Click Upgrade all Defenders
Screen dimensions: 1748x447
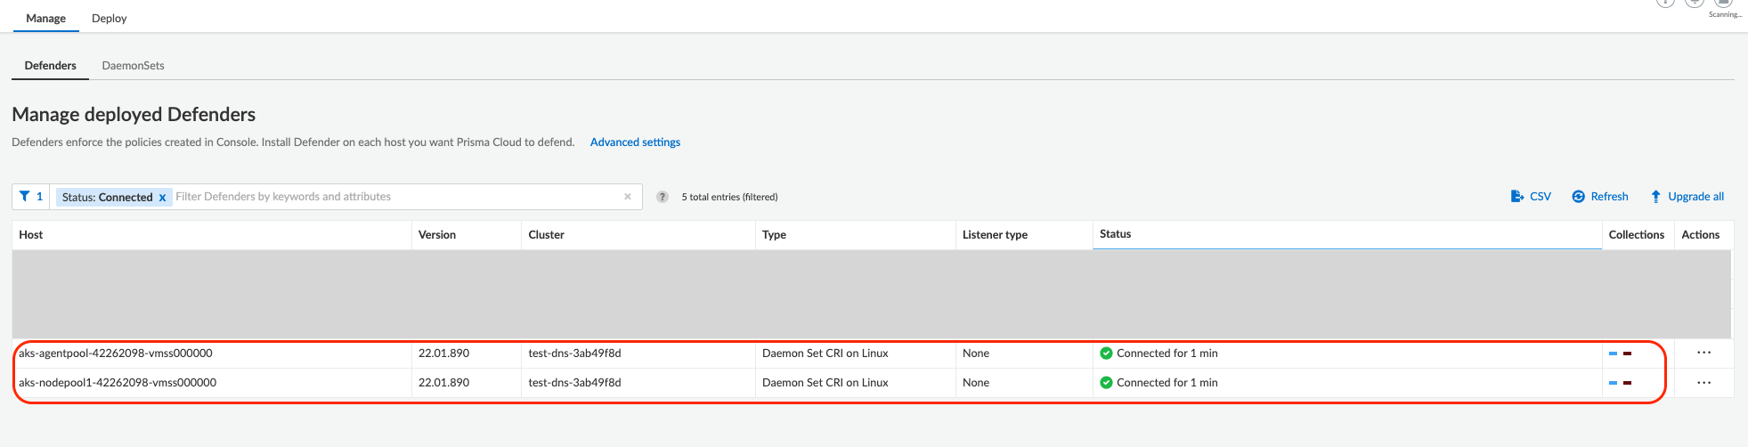click(1687, 197)
